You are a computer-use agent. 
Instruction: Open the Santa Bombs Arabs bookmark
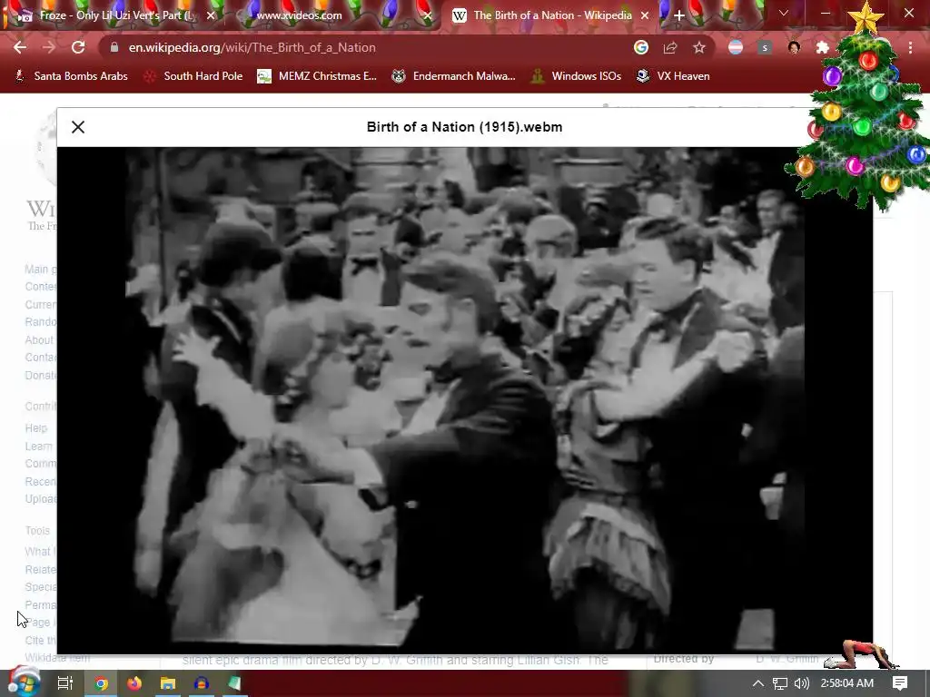click(x=71, y=76)
